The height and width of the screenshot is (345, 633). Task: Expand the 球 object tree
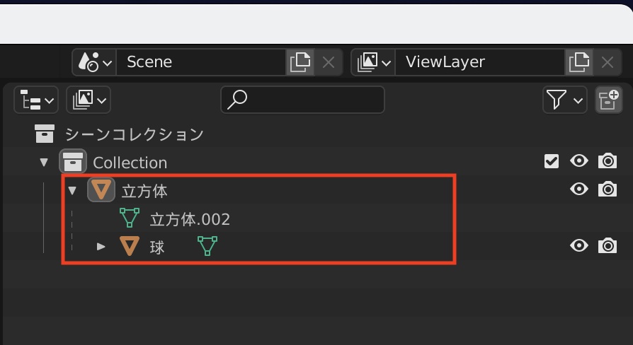101,247
